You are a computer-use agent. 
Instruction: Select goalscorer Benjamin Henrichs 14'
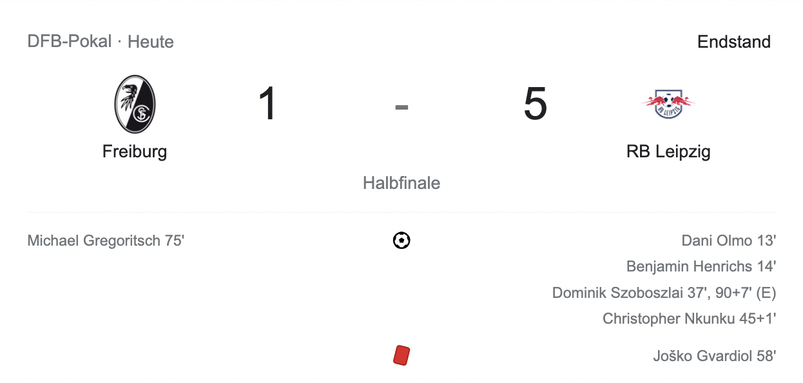coord(701,266)
